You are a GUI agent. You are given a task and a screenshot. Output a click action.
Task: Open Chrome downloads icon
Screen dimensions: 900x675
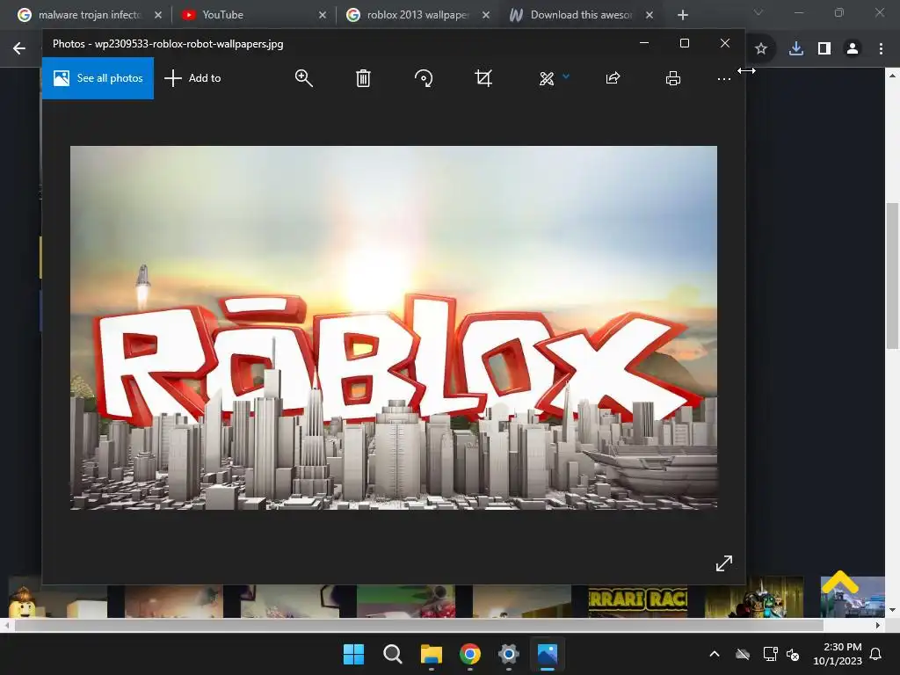click(796, 49)
